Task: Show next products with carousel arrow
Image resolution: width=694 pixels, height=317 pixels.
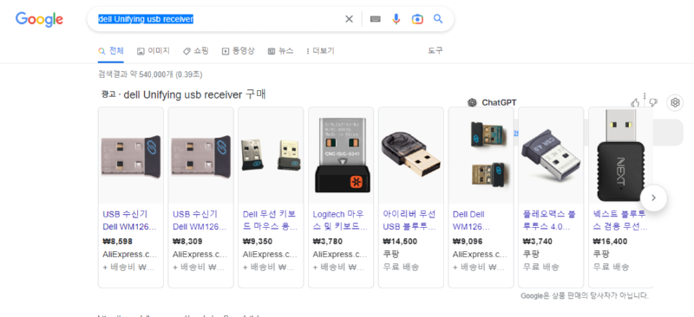Action: [653, 197]
